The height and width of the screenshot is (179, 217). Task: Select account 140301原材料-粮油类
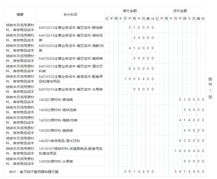pos(56,100)
